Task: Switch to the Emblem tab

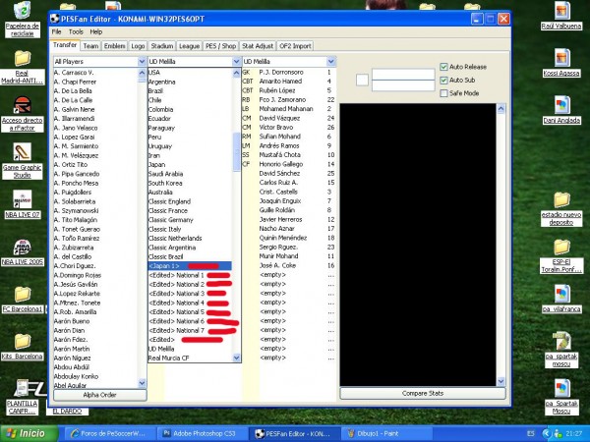Action: click(114, 46)
